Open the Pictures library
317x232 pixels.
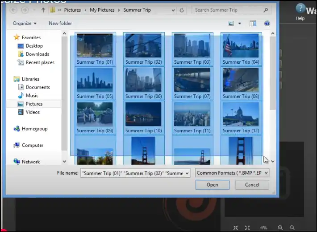pyautogui.click(x=30, y=104)
